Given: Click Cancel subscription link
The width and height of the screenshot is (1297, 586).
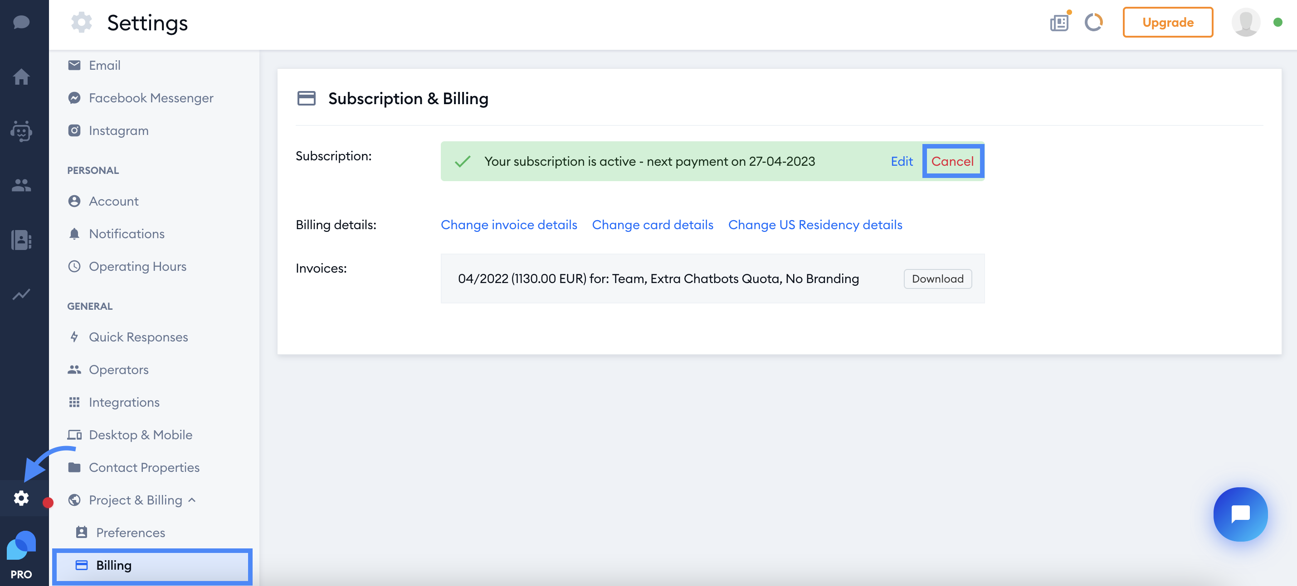Looking at the screenshot, I should 952,161.
